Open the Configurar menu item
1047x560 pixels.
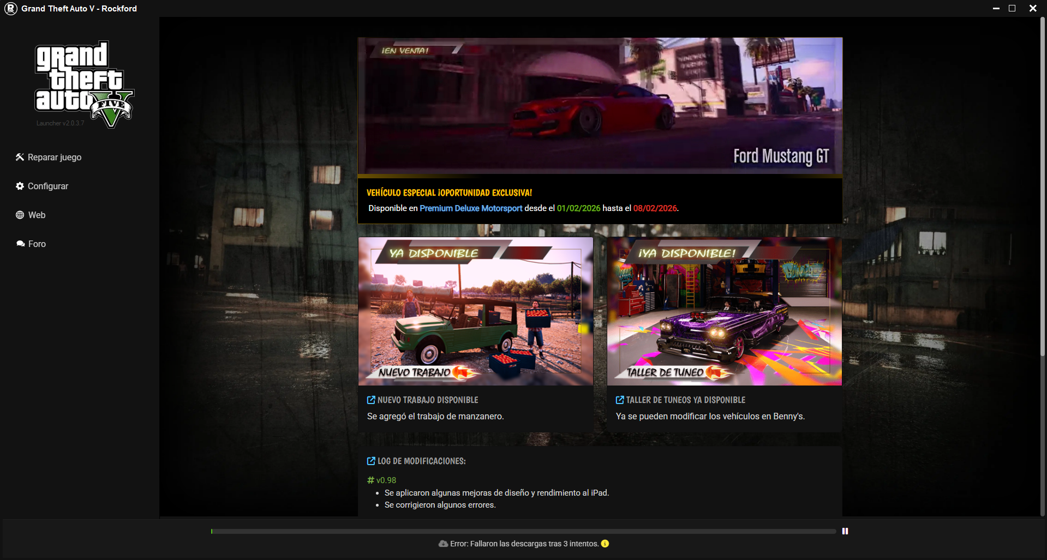point(48,186)
